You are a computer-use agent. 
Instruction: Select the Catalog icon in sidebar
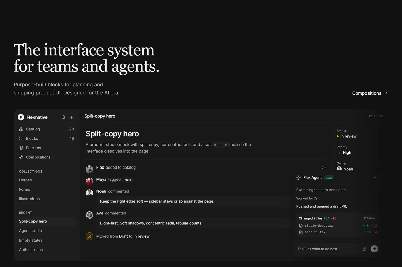[x=21, y=129]
